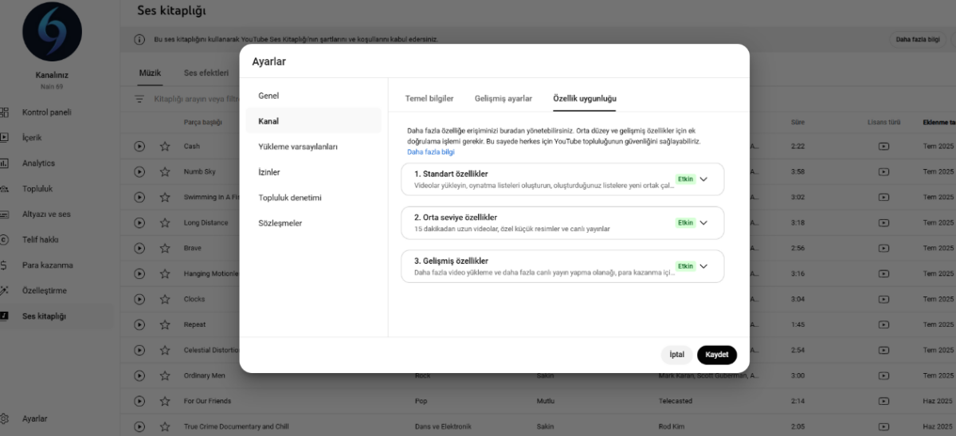Open Ayarlar gear in sidebar
The height and width of the screenshot is (436, 956).
tap(4, 418)
